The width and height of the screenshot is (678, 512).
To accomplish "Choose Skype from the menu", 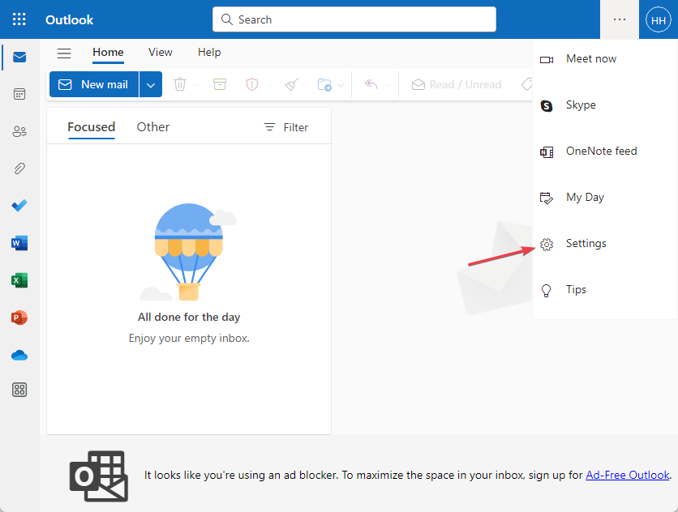I will click(x=604, y=105).
